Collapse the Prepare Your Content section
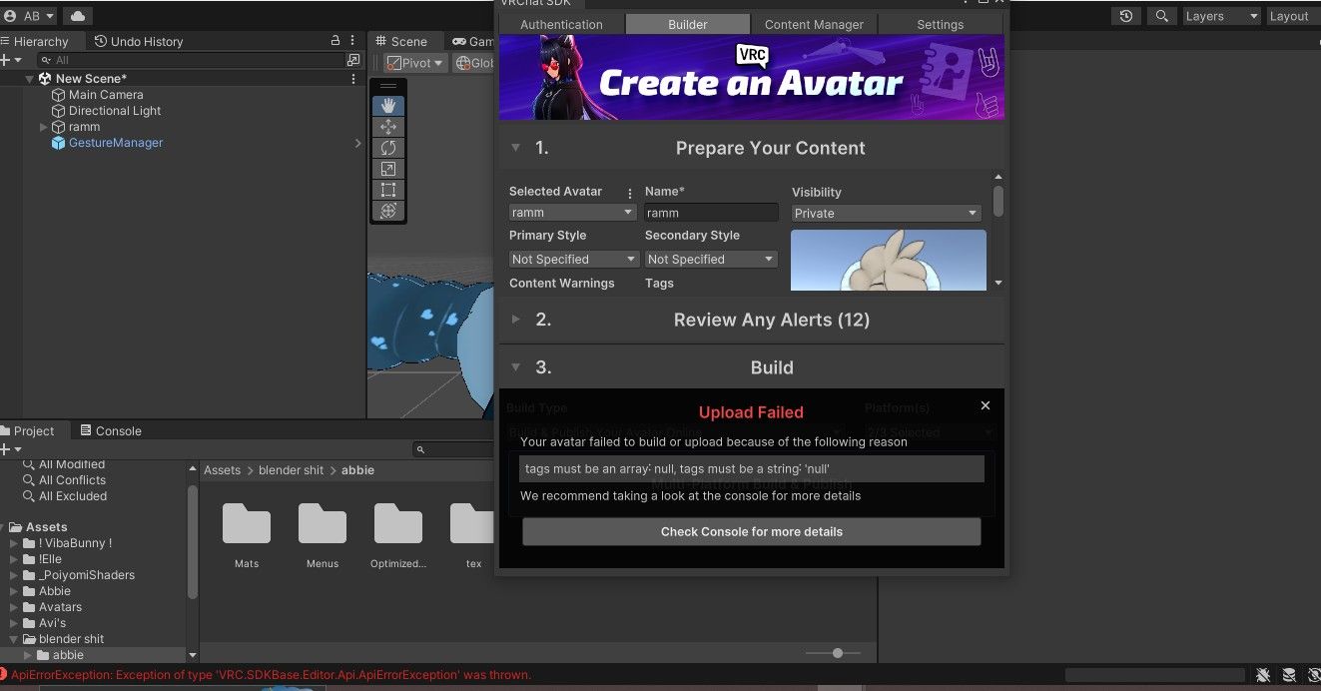Viewport: 1321px width, 691px height. point(515,148)
